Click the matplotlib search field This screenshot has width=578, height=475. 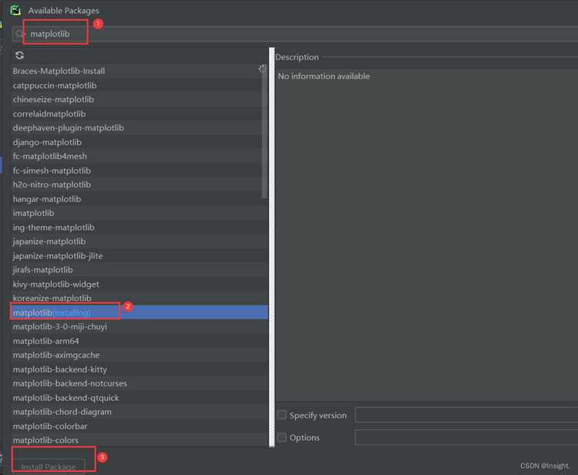click(x=295, y=34)
